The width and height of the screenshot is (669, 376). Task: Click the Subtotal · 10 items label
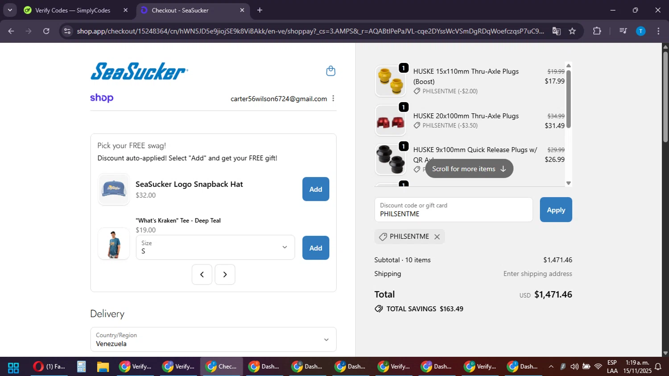coord(402,260)
